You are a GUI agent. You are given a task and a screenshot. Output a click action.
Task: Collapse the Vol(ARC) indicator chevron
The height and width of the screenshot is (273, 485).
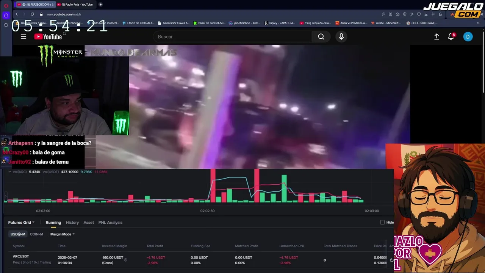coord(9,172)
